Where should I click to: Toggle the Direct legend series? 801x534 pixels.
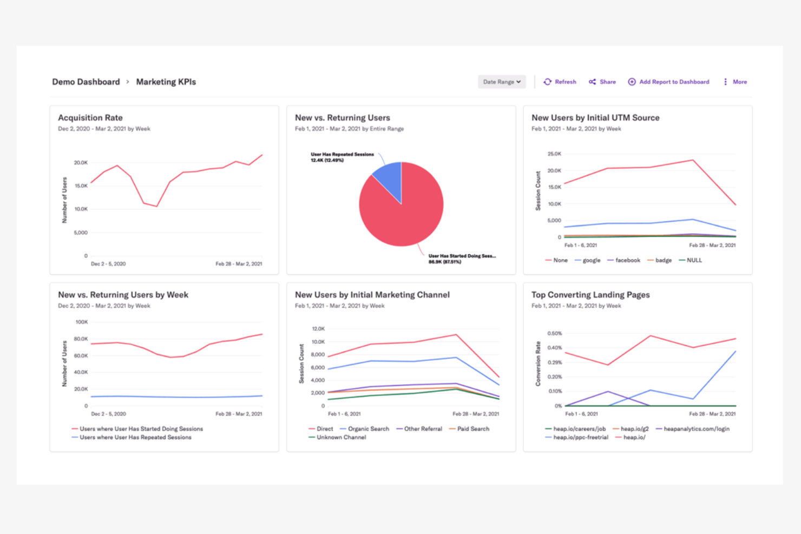pyautogui.click(x=321, y=428)
